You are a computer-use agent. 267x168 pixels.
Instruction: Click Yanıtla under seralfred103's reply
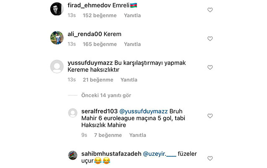coord(137,135)
